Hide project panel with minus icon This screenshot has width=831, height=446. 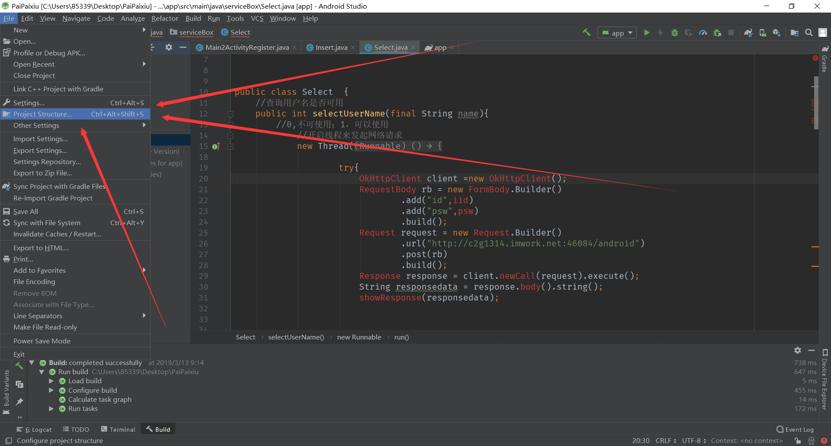pyautogui.click(x=183, y=47)
